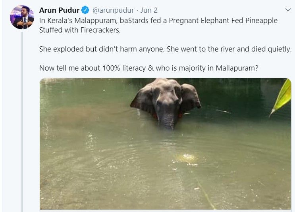Open the Arun Pudur display name link

[x=60, y=10]
